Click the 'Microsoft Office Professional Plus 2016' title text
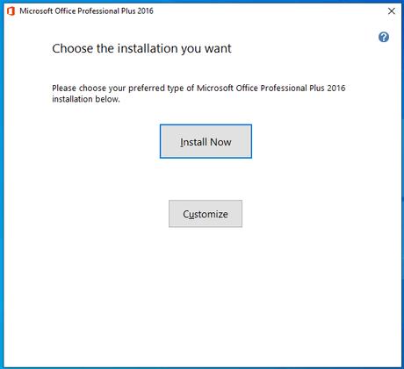404x369 pixels. point(86,11)
